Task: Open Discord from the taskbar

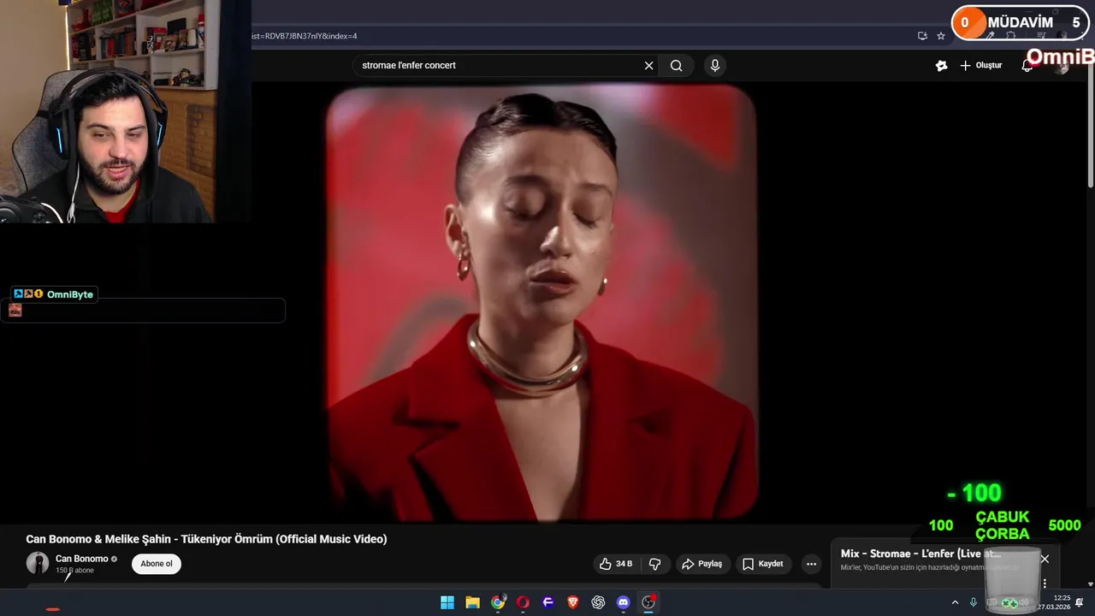Action: click(624, 602)
